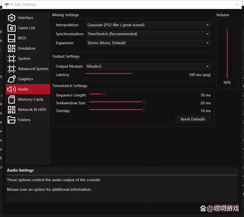Go to Network & HDD settings
244x217 pixels.
[28, 110]
